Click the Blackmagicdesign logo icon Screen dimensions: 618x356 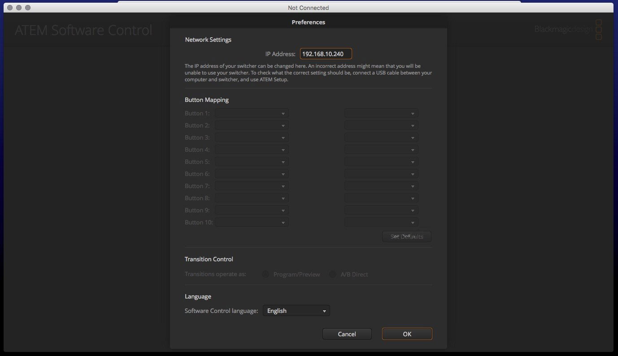point(598,30)
